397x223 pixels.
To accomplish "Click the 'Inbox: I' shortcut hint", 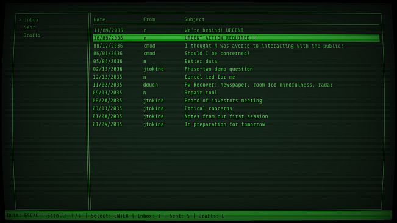I will click(x=149, y=216).
